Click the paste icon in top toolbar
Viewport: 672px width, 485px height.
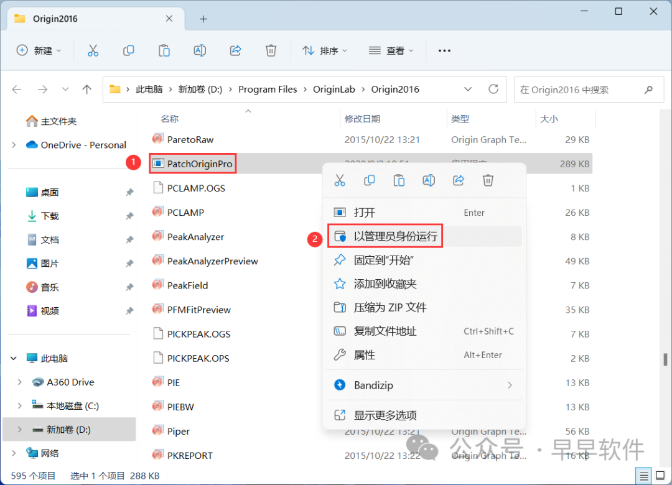[x=164, y=50]
